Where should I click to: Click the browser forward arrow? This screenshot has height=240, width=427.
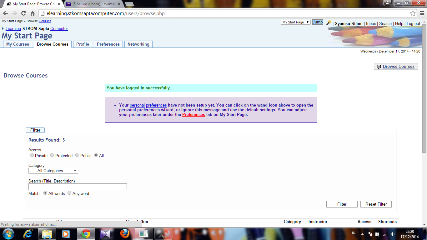click(14, 13)
